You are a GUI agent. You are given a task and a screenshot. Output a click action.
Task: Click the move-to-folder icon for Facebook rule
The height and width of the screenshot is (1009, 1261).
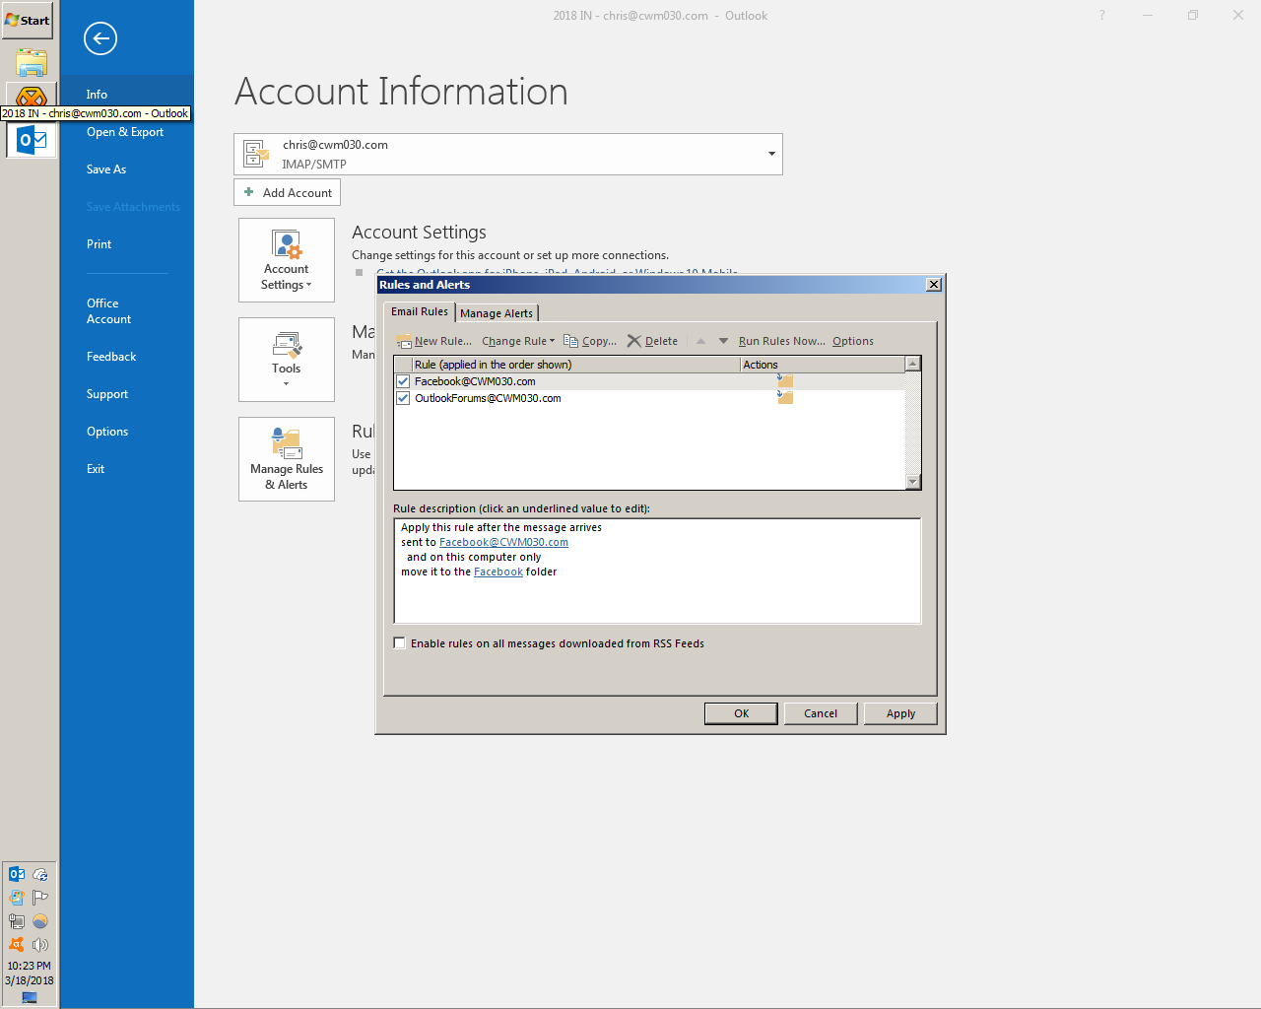tap(784, 381)
